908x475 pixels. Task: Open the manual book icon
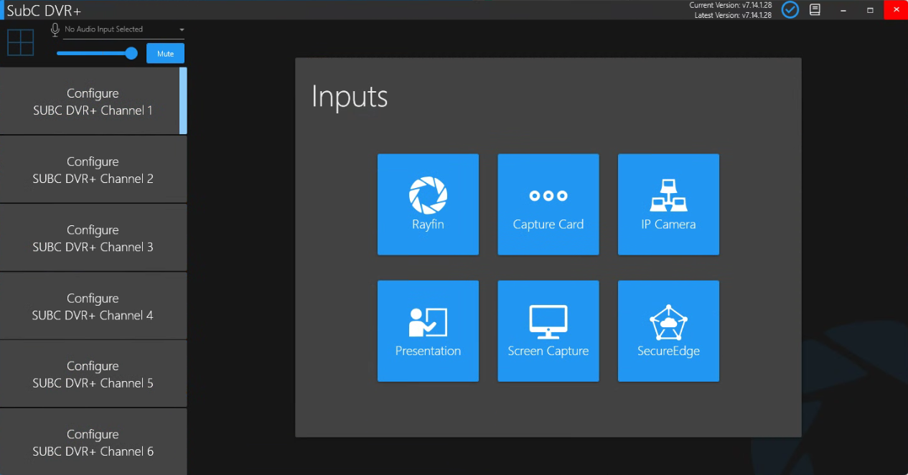tap(815, 10)
